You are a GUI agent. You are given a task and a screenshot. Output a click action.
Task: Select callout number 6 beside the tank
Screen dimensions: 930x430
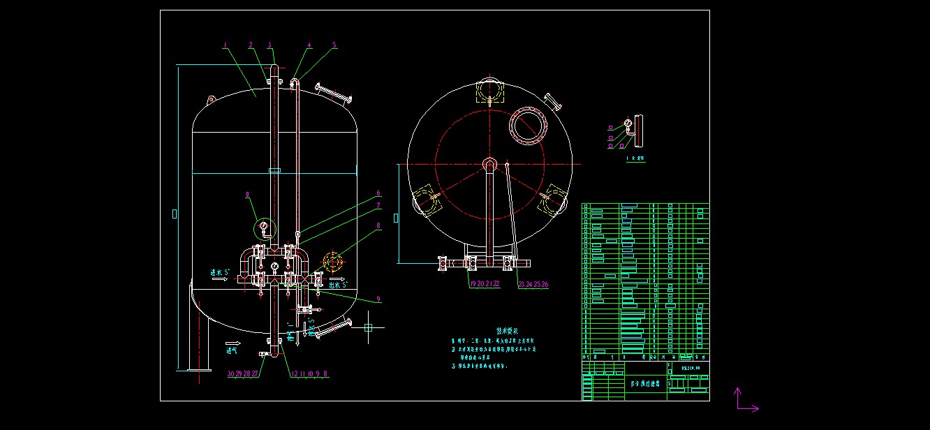[378, 193]
